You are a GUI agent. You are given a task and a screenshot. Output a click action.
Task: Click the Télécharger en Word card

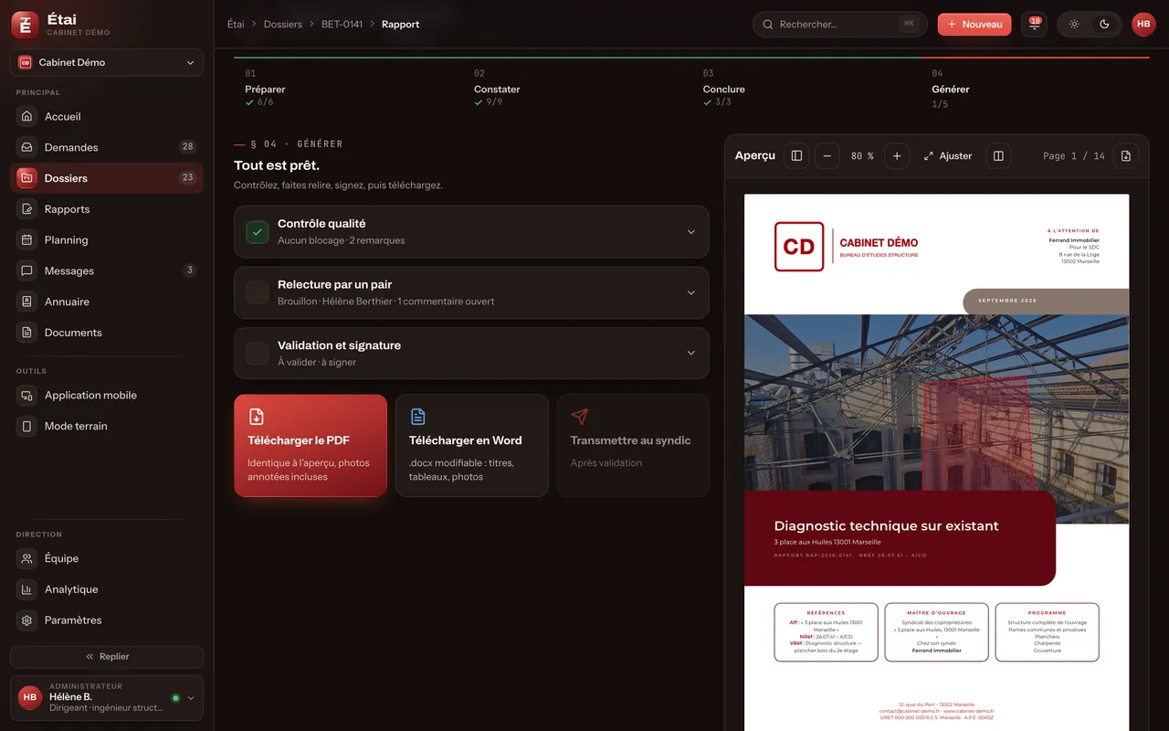[x=472, y=446]
